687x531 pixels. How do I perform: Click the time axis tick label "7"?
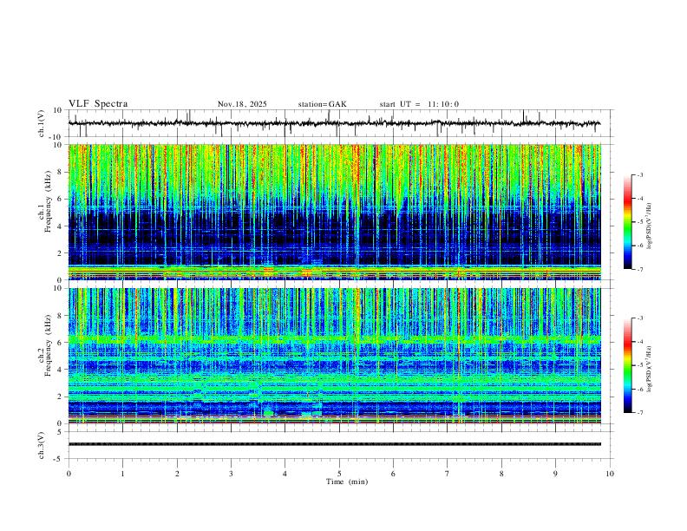click(x=448, y=474)
